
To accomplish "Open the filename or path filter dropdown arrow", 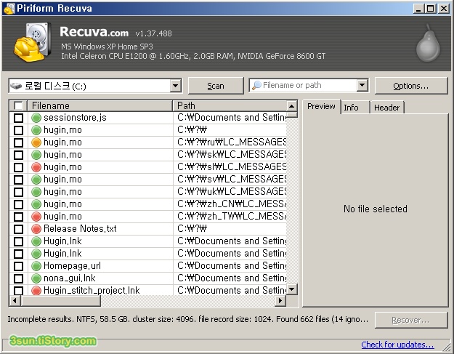I will [362, 86].
